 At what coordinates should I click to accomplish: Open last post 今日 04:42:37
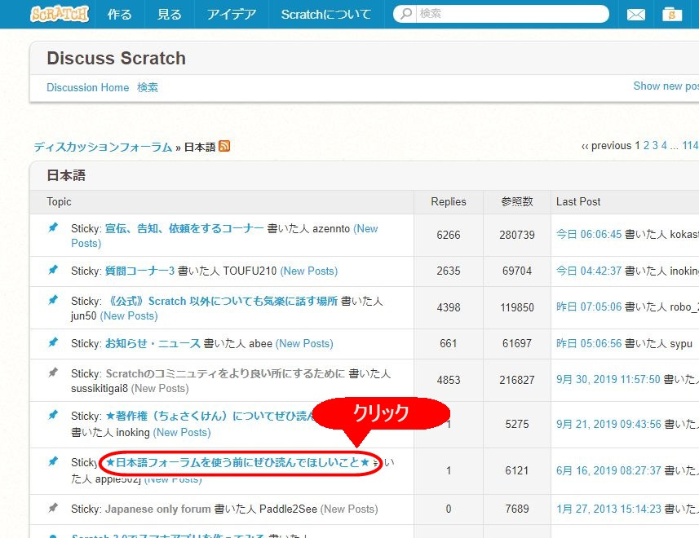(588, 271)
